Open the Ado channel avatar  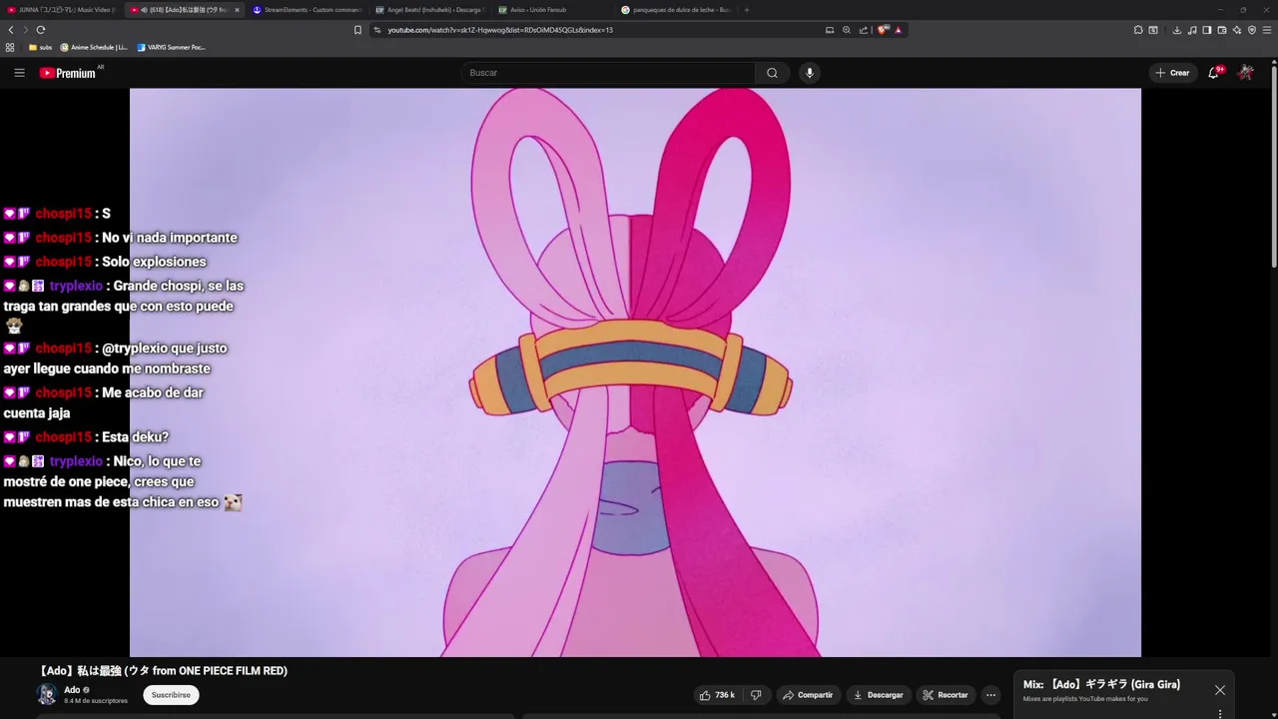point(47,694)
